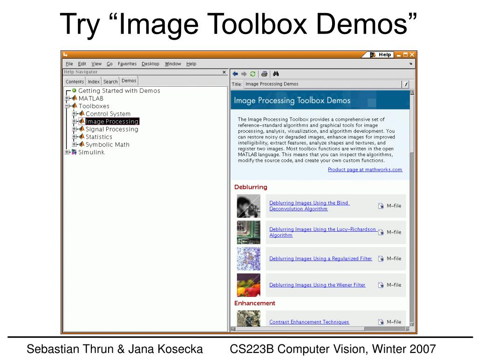Reload the help page with green refresh icon
This screenshot has height=358, width=477.
(252, 74)
